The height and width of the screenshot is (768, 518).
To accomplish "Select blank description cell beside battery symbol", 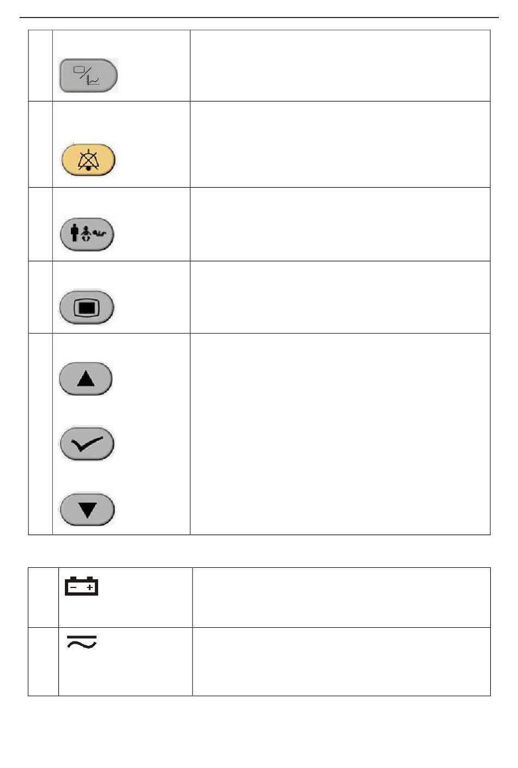I will 341,597.
